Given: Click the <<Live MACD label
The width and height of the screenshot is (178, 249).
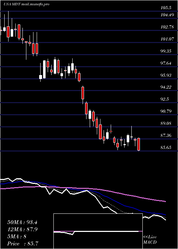Looking at the screenshot, I should tap(150, 240).
